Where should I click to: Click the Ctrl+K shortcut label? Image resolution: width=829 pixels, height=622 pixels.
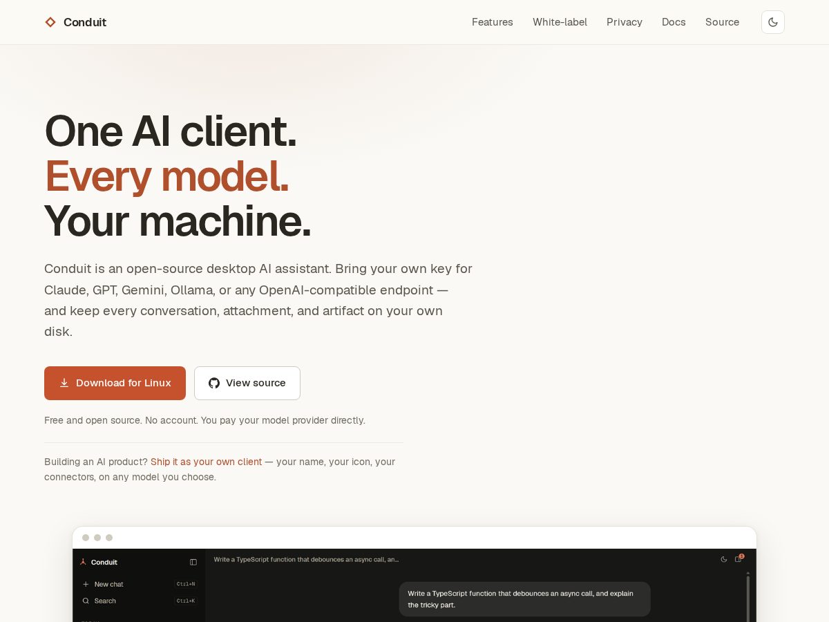tap(186, 601)
